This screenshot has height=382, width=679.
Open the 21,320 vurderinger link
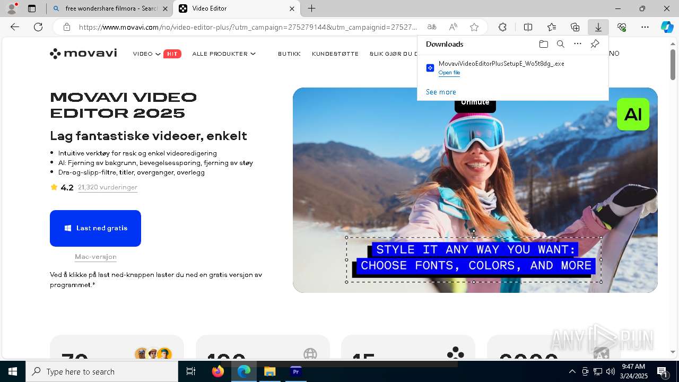108,187
